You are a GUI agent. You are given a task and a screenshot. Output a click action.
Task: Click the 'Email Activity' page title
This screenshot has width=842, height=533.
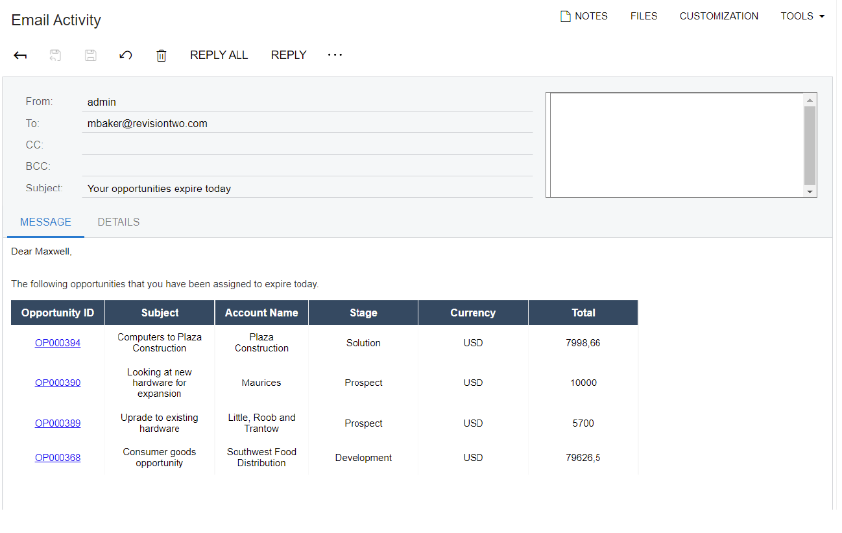[56, 20]
